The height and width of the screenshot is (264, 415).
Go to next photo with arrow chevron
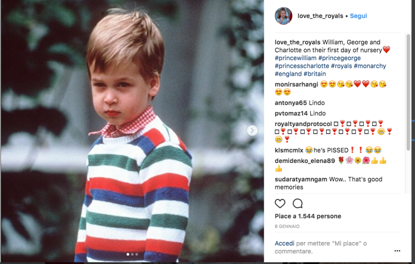click(252, 130)
